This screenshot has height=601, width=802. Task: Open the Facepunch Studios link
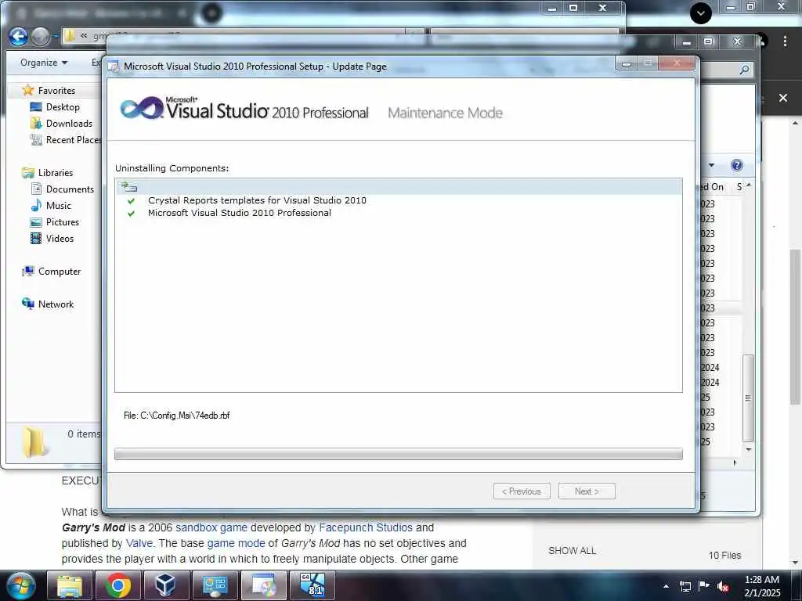click(366, 527)
